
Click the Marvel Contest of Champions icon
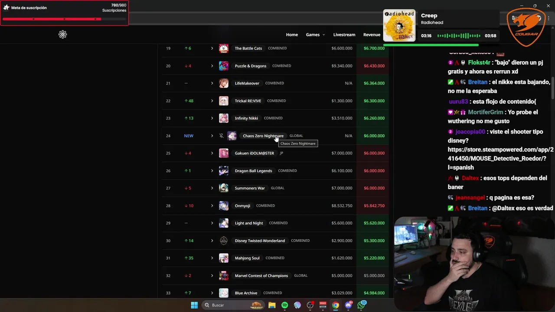tap(224, 276)
